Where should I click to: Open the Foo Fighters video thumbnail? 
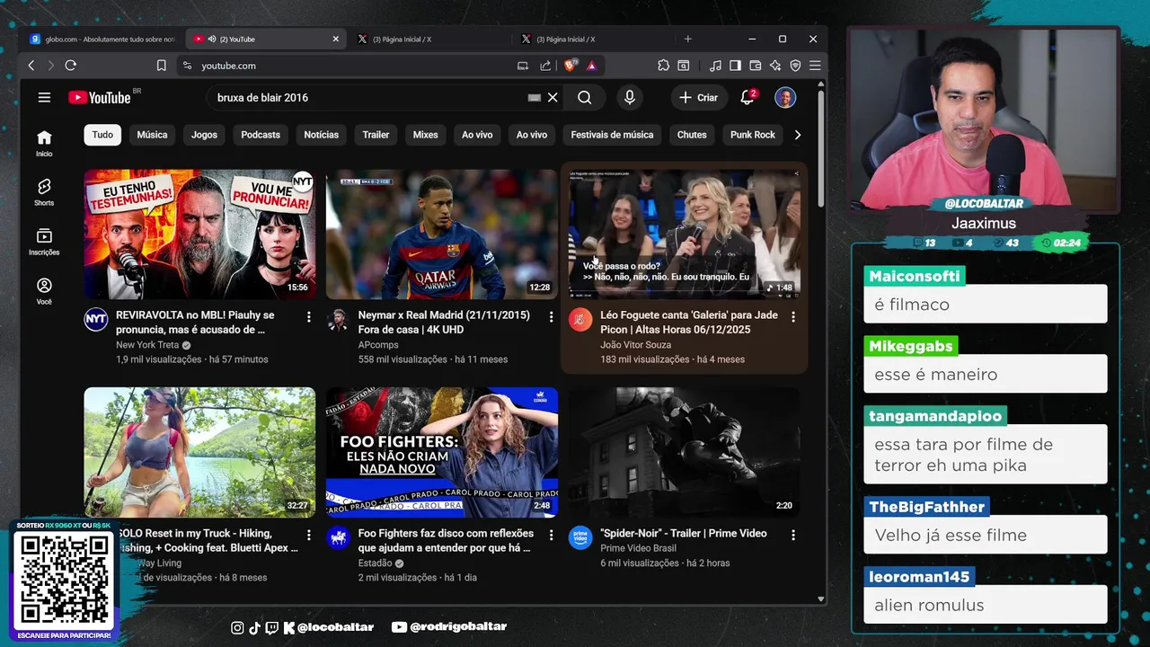click(441, 452)
